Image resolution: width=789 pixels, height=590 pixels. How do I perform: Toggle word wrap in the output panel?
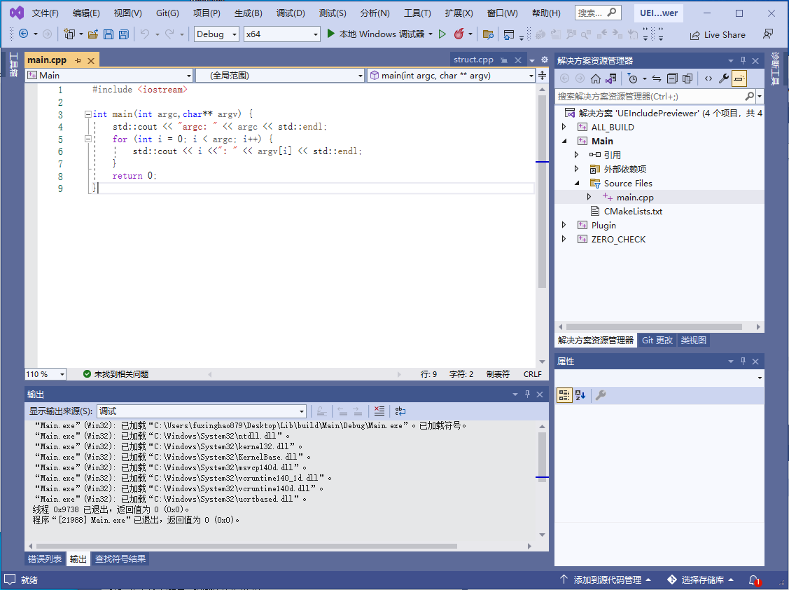[x=400, y=411]
